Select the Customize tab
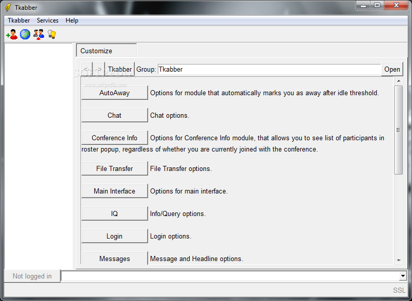This screenshot has height=301, width=412. 107,50
